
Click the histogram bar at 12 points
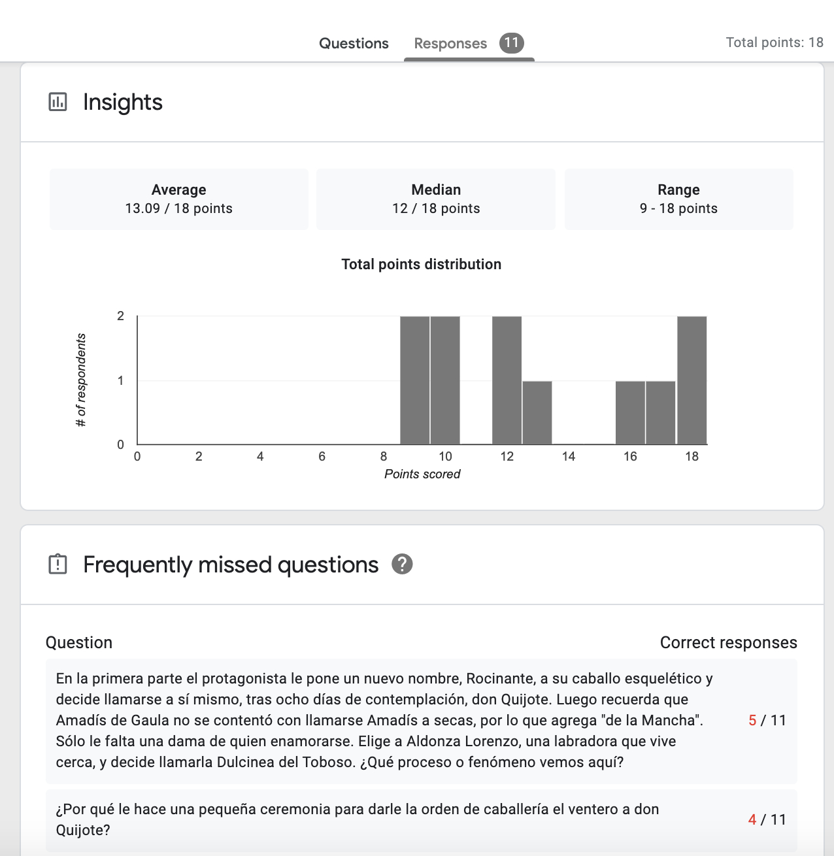click(507, 379)
